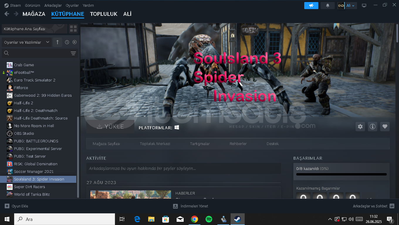Open advanced filter options icon
Screen dimensions: 399x225
pyautogui.click(x=73, y=53)
